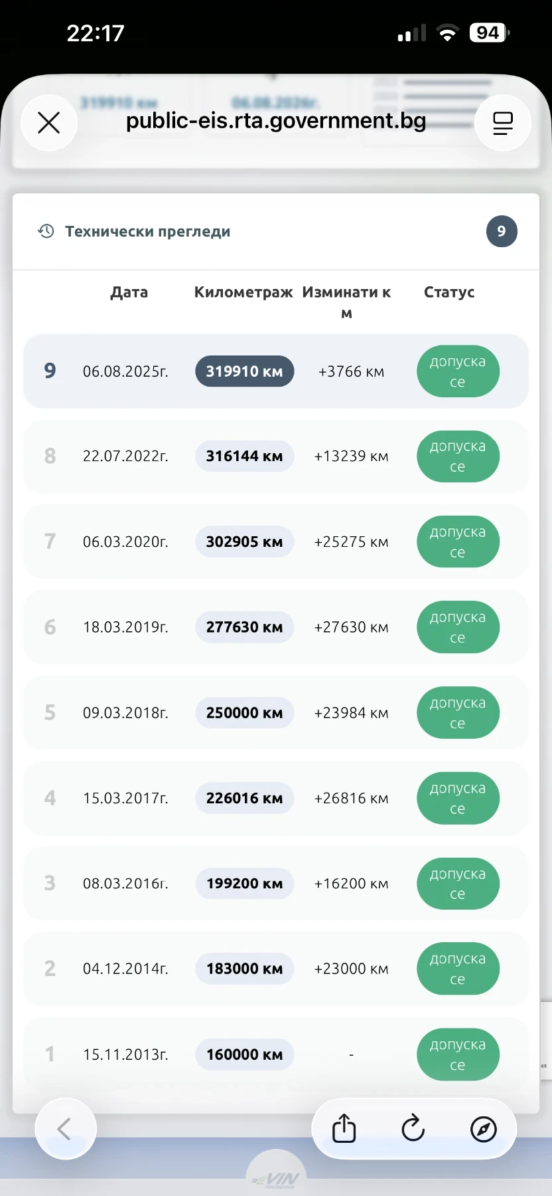This screenshot has height=1196, width=552.
Task: Tap the 319910 км mileage badge
Action: point(244,371)
